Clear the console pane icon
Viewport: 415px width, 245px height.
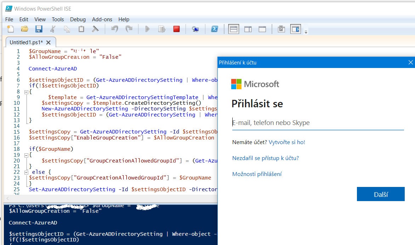point(95,29)
